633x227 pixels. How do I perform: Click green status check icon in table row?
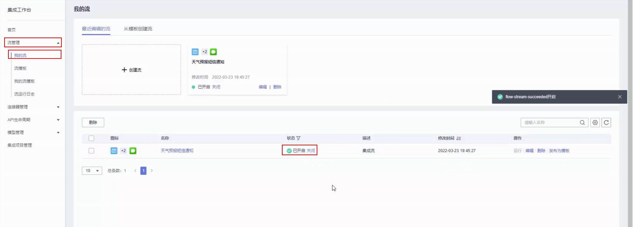coord(289,151)
